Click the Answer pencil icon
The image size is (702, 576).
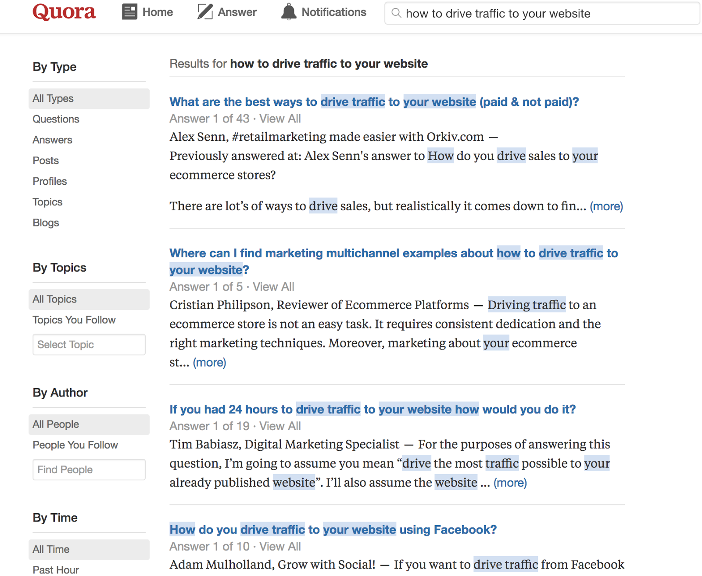click(x=205, y=12)
